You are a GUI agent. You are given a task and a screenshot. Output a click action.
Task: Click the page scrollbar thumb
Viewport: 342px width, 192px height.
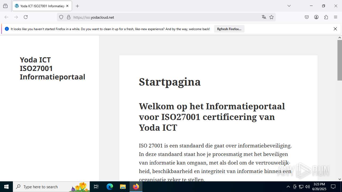tap(340, 60)
